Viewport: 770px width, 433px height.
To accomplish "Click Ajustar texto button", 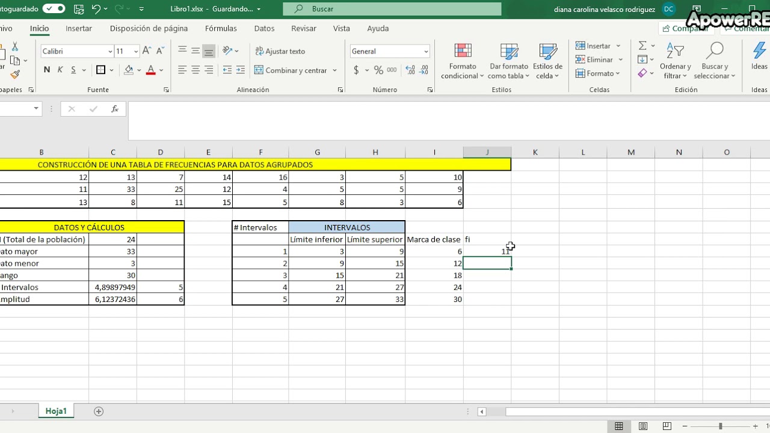I will coord(280,51).
